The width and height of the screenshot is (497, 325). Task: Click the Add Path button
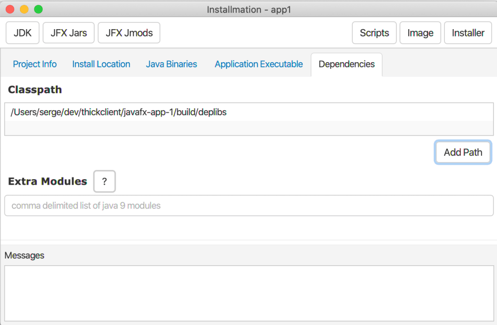coord(463,153)
